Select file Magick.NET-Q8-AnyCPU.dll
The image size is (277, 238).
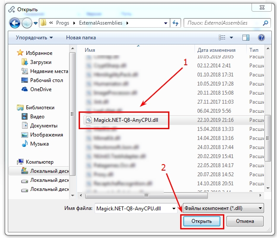tap(126, 120)
